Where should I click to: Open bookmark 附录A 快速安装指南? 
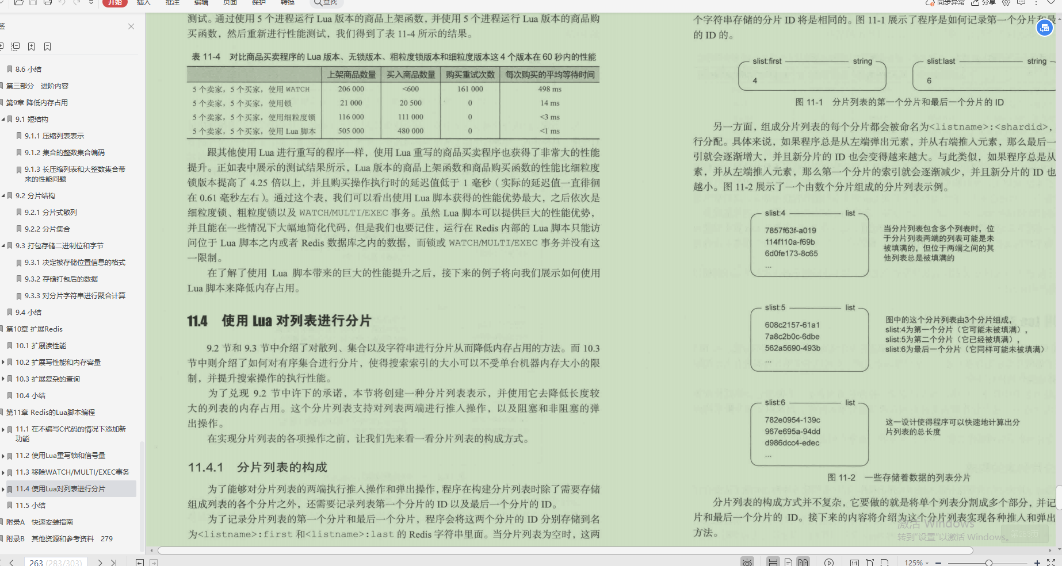click(x=40, y=522)
